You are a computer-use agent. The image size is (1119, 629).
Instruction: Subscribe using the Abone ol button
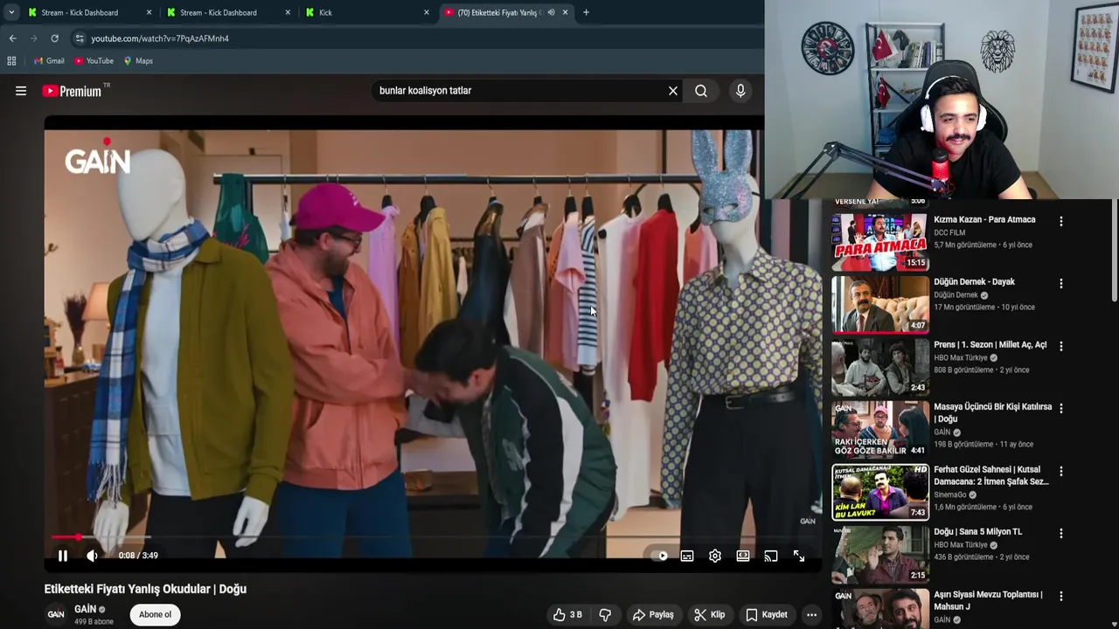click(x=156, y=614)
